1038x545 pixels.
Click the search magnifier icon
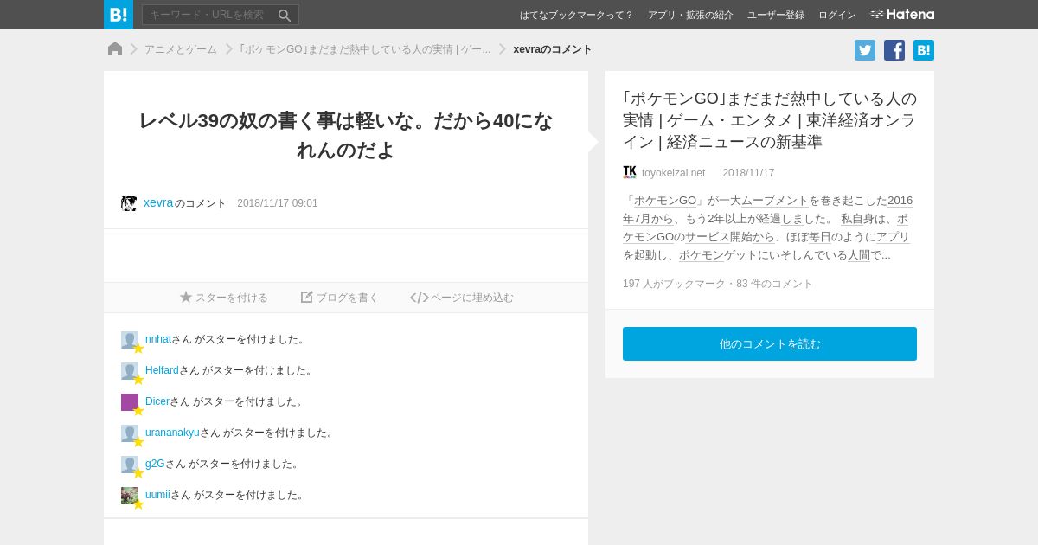coord(285,15)
